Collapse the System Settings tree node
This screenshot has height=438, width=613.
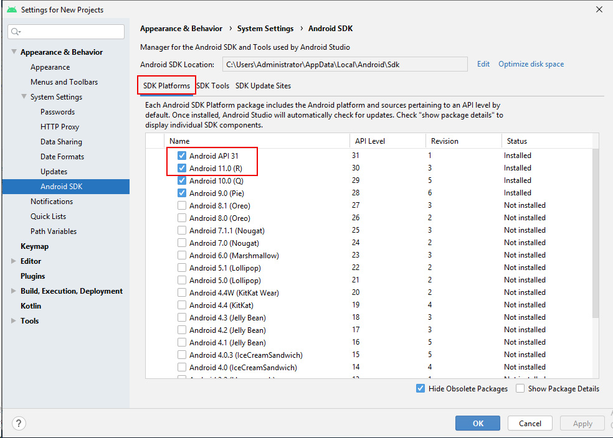[x=24, y=96]
